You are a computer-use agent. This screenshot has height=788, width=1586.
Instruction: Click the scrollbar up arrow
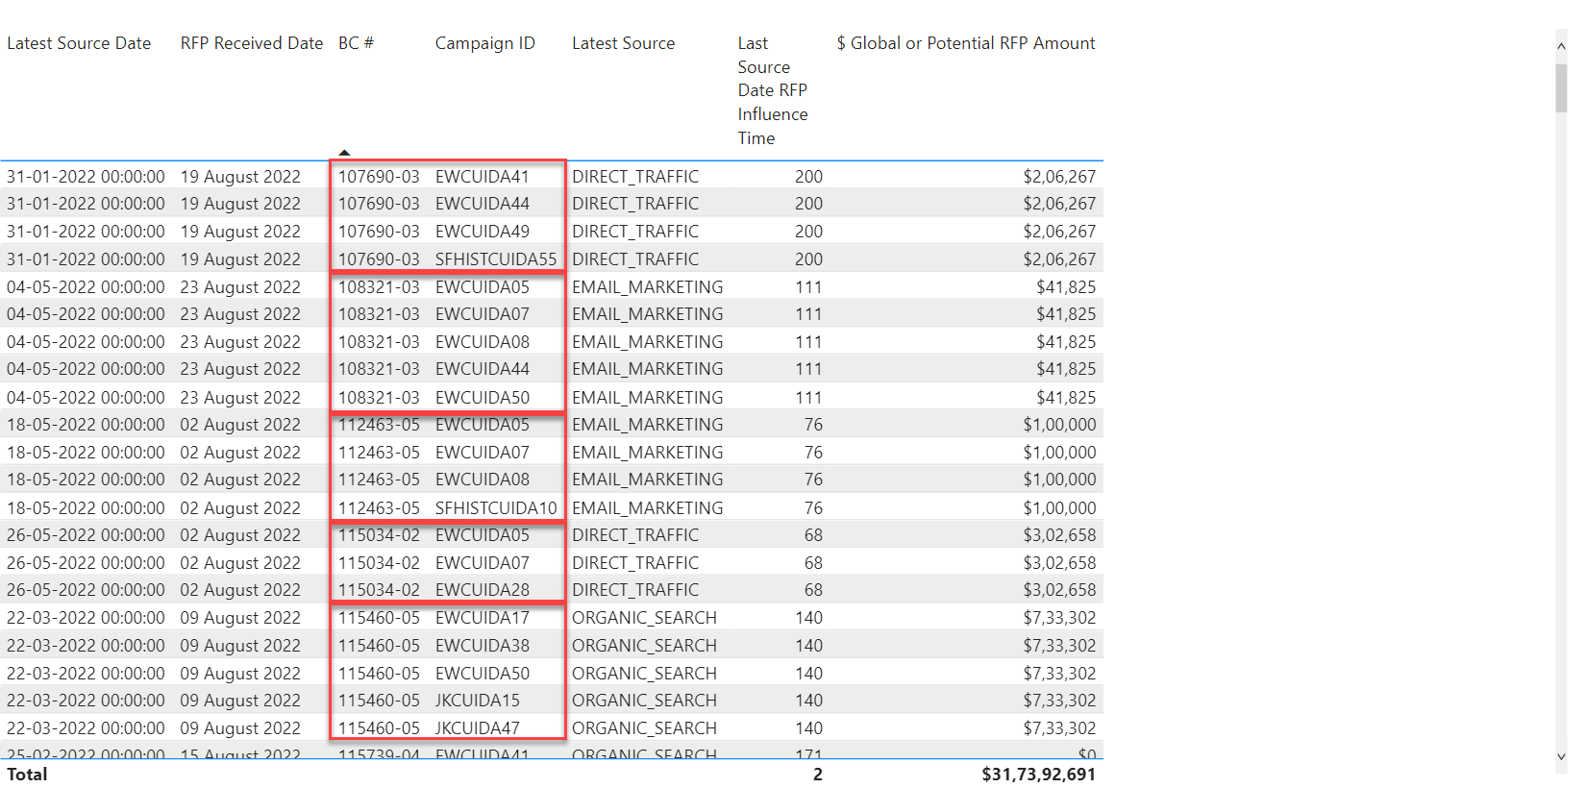(1561, 45)
